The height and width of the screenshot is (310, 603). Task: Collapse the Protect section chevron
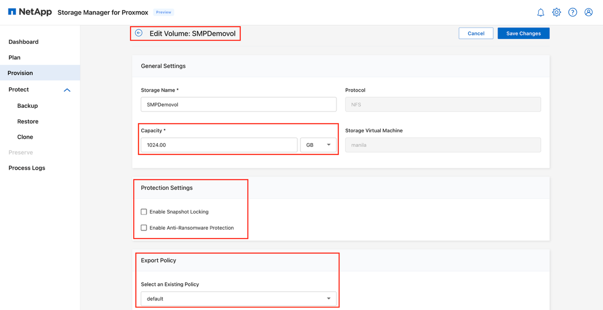tap(67, 90)
